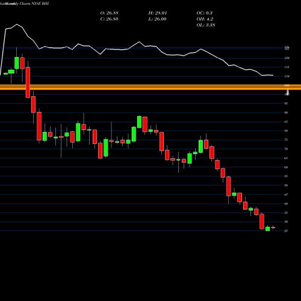The height and width of the screenshot is (301, 301).
Task: Click the high price 'H: 28.01'
Action: [158, 13]
